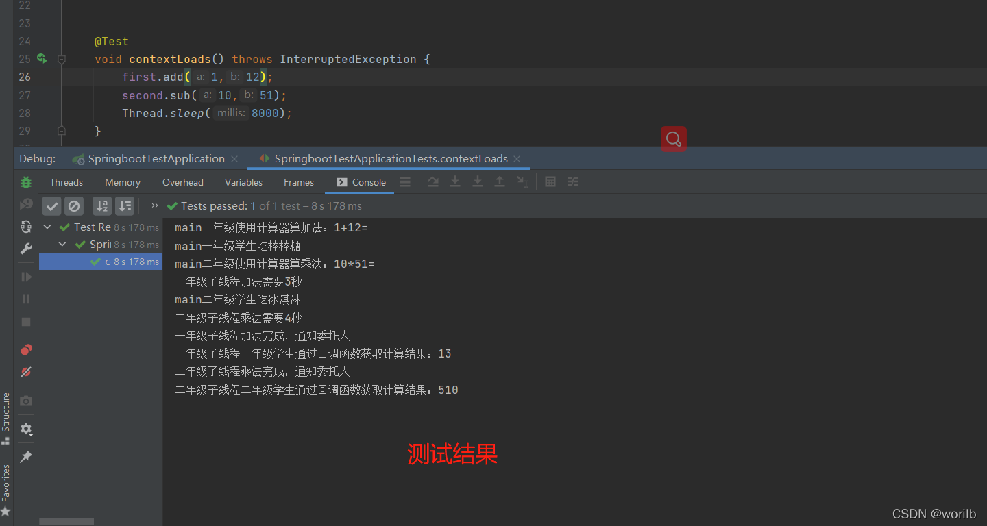Toggle Mute Breakpoints icon
The height and width of the screenshot is (526, 987).
click(x=26, y=372)
